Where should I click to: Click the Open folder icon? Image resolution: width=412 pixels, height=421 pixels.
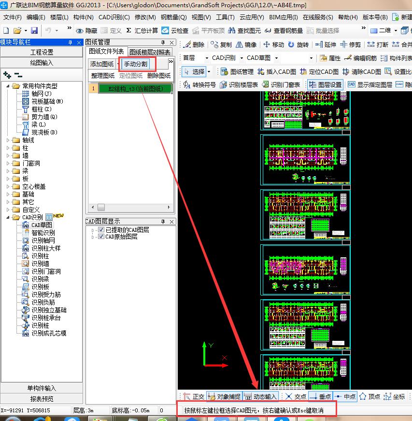point(17,30)
